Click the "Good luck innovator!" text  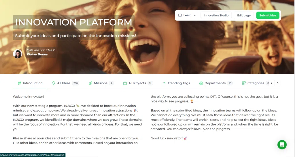pos(167,138)
